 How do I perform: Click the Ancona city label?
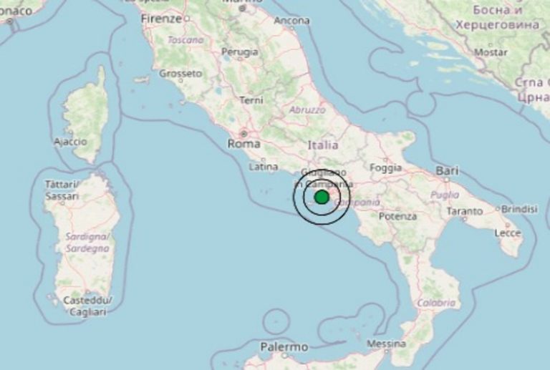pos(291,21)
